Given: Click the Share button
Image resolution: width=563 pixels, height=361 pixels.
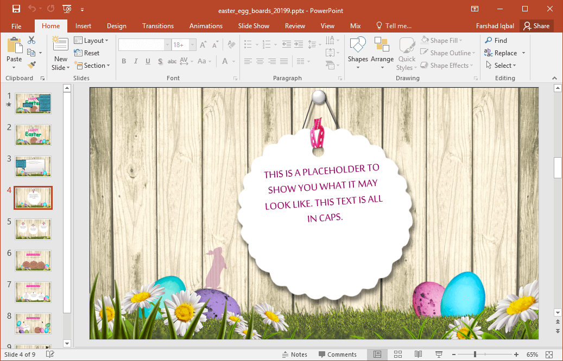Looking at the screenshot, I should 536,26.
